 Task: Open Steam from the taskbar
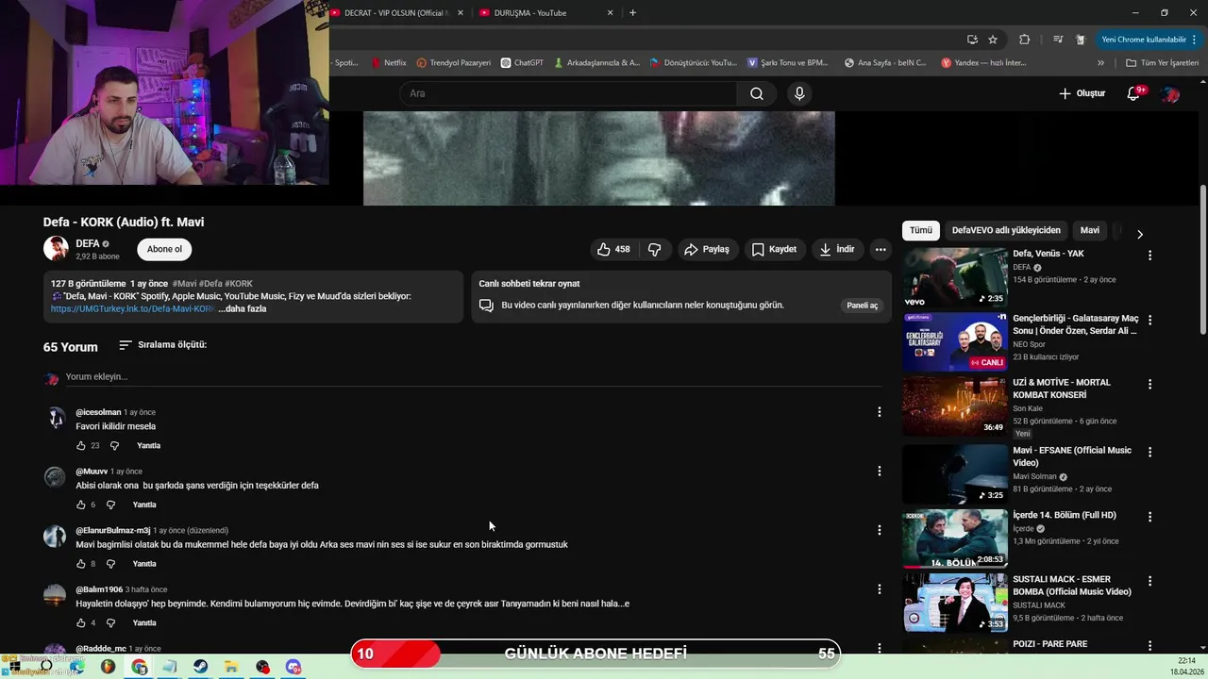click(x=201, y=667)
